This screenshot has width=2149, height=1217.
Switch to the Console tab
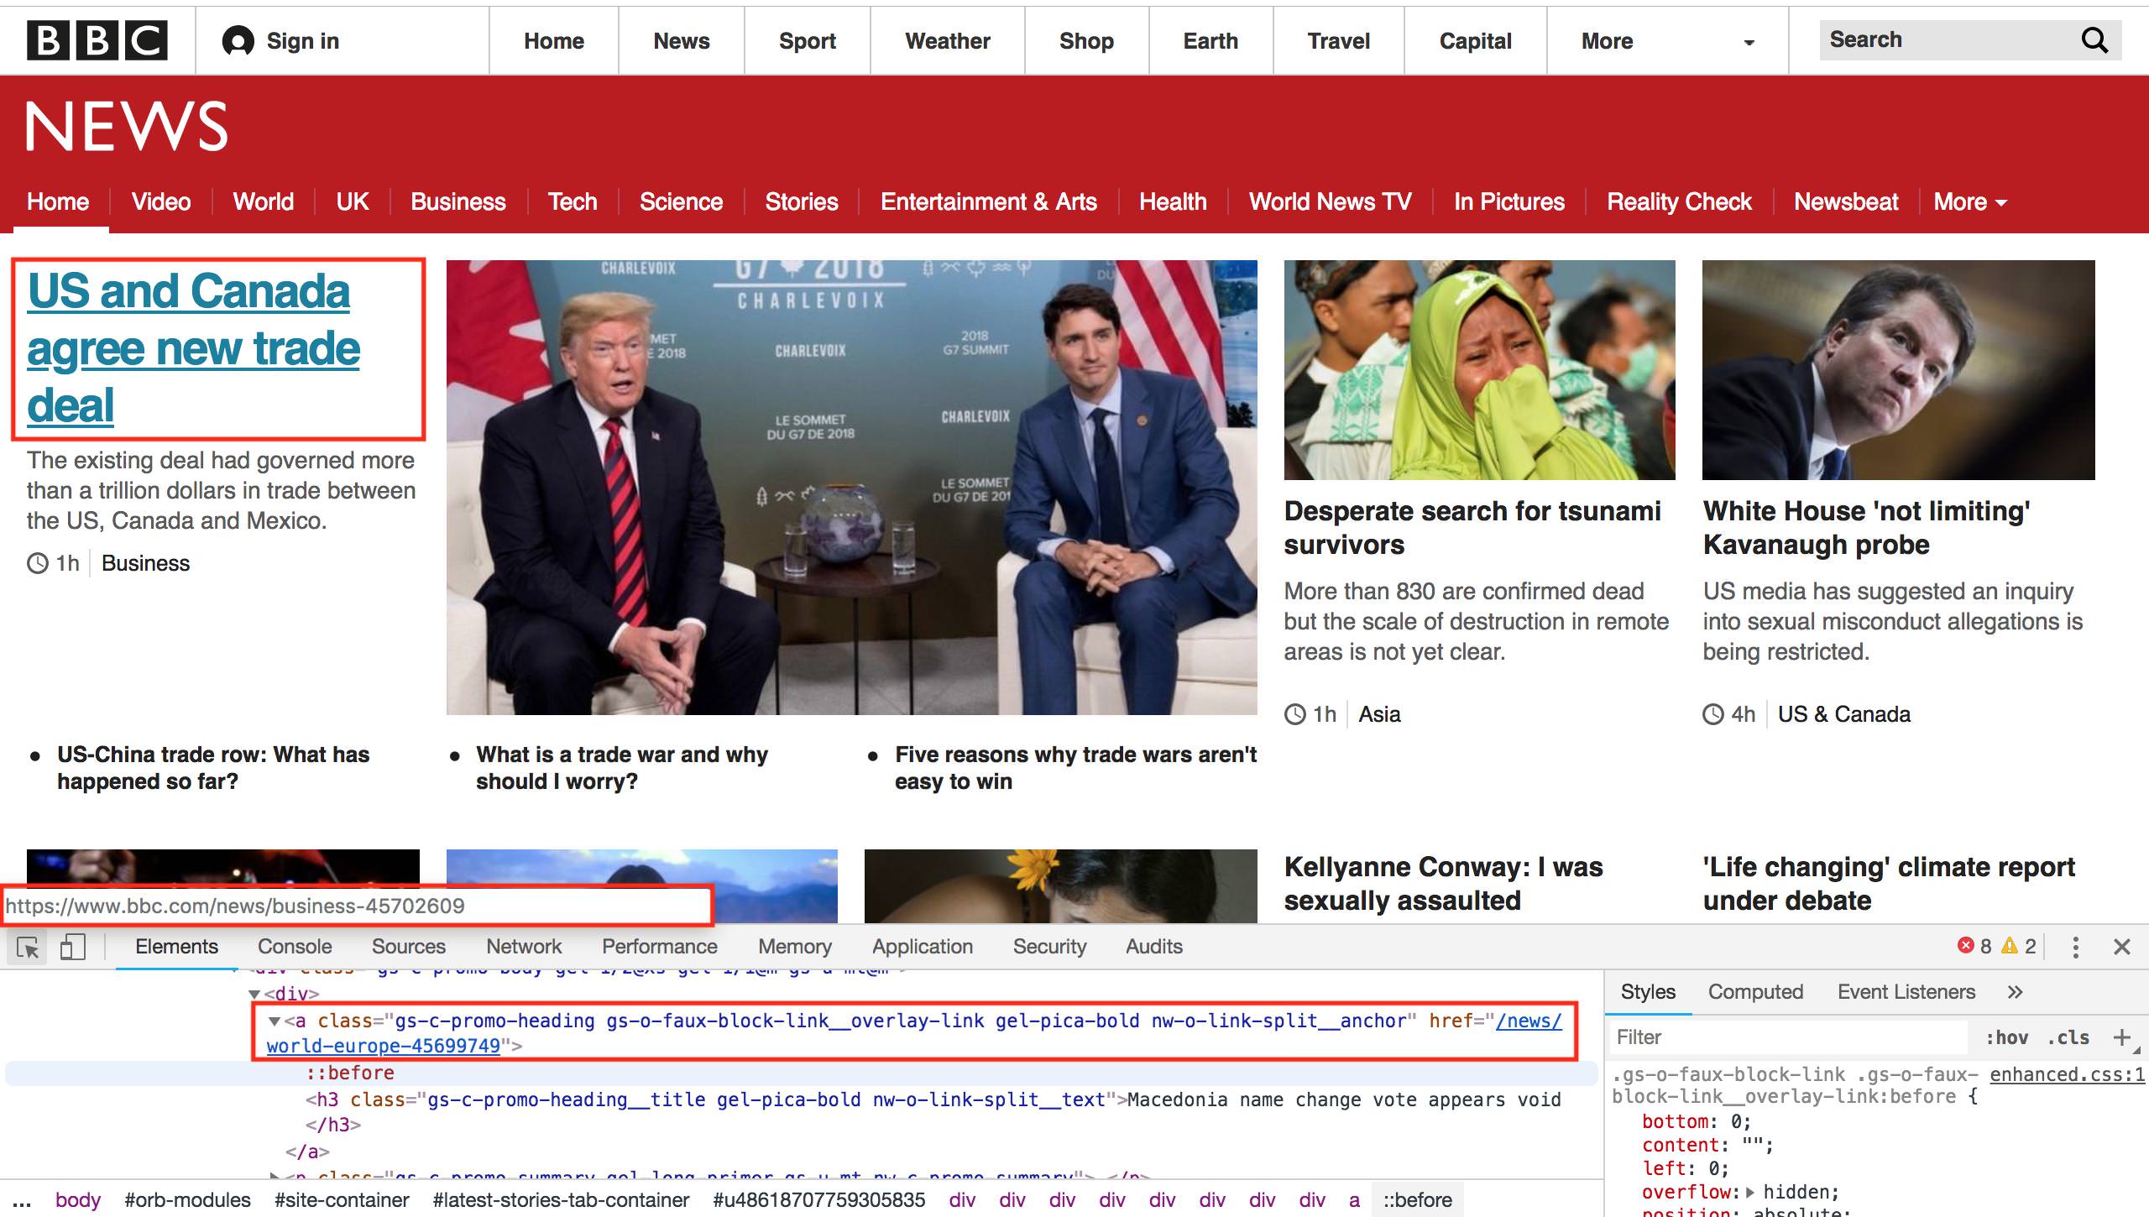click(x=295, y=947)
